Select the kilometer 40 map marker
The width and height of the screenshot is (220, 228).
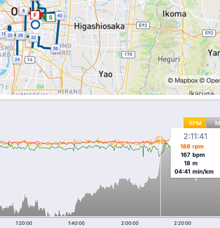click(x=60, y=15)
